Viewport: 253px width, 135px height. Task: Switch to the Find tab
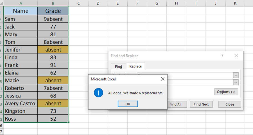click(x=118, y=67)
